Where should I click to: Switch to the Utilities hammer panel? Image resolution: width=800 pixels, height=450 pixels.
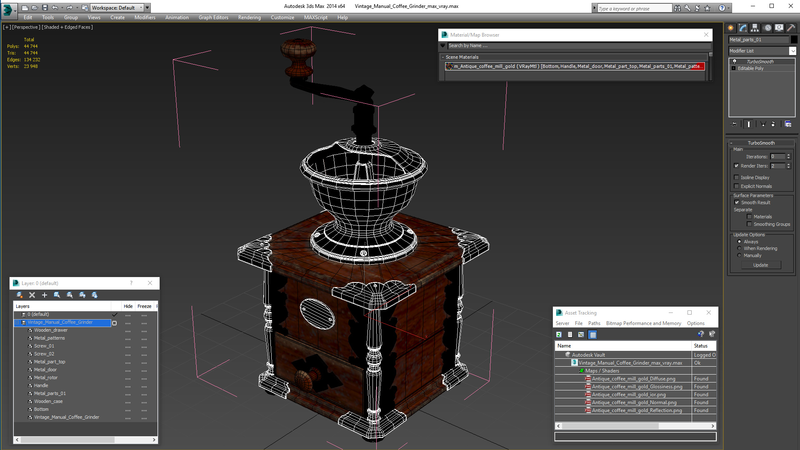tap(790, 28)
